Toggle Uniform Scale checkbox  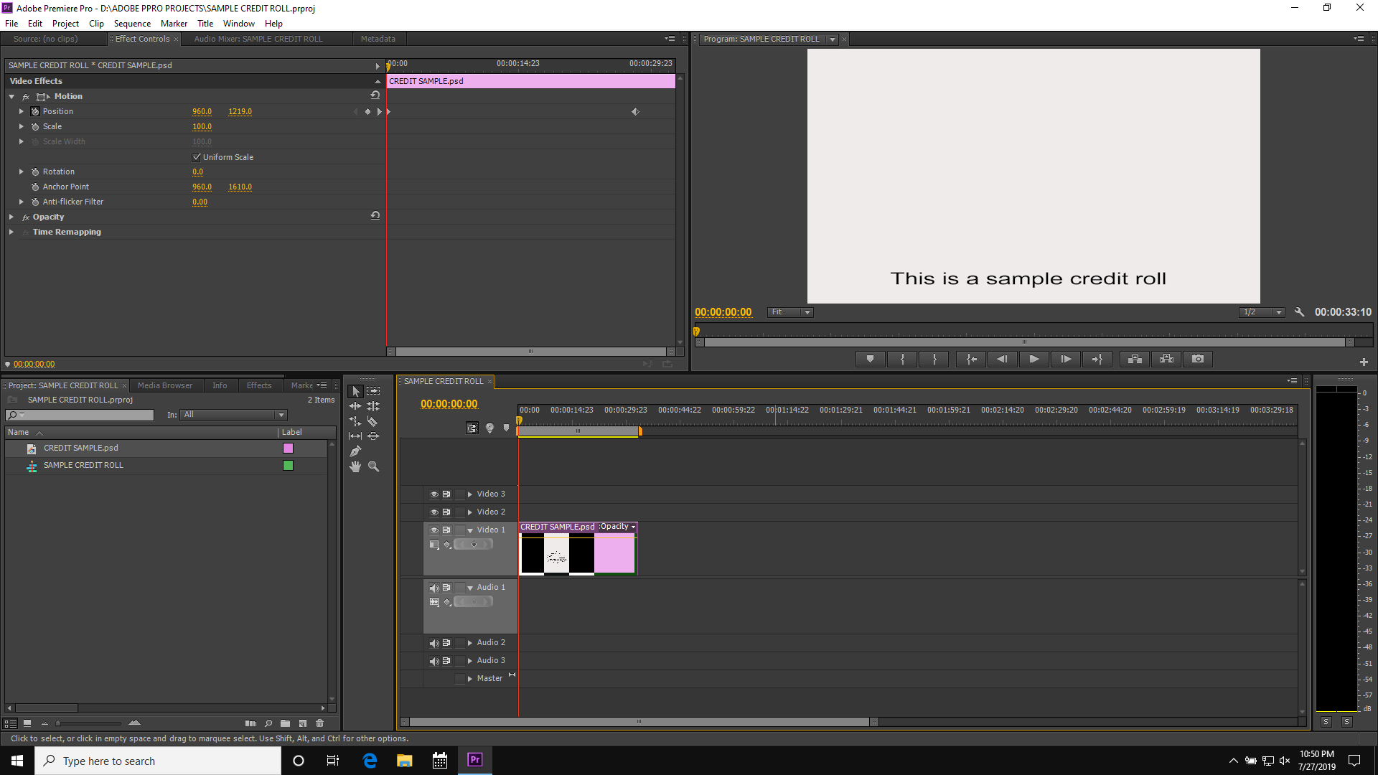(197, 157)
